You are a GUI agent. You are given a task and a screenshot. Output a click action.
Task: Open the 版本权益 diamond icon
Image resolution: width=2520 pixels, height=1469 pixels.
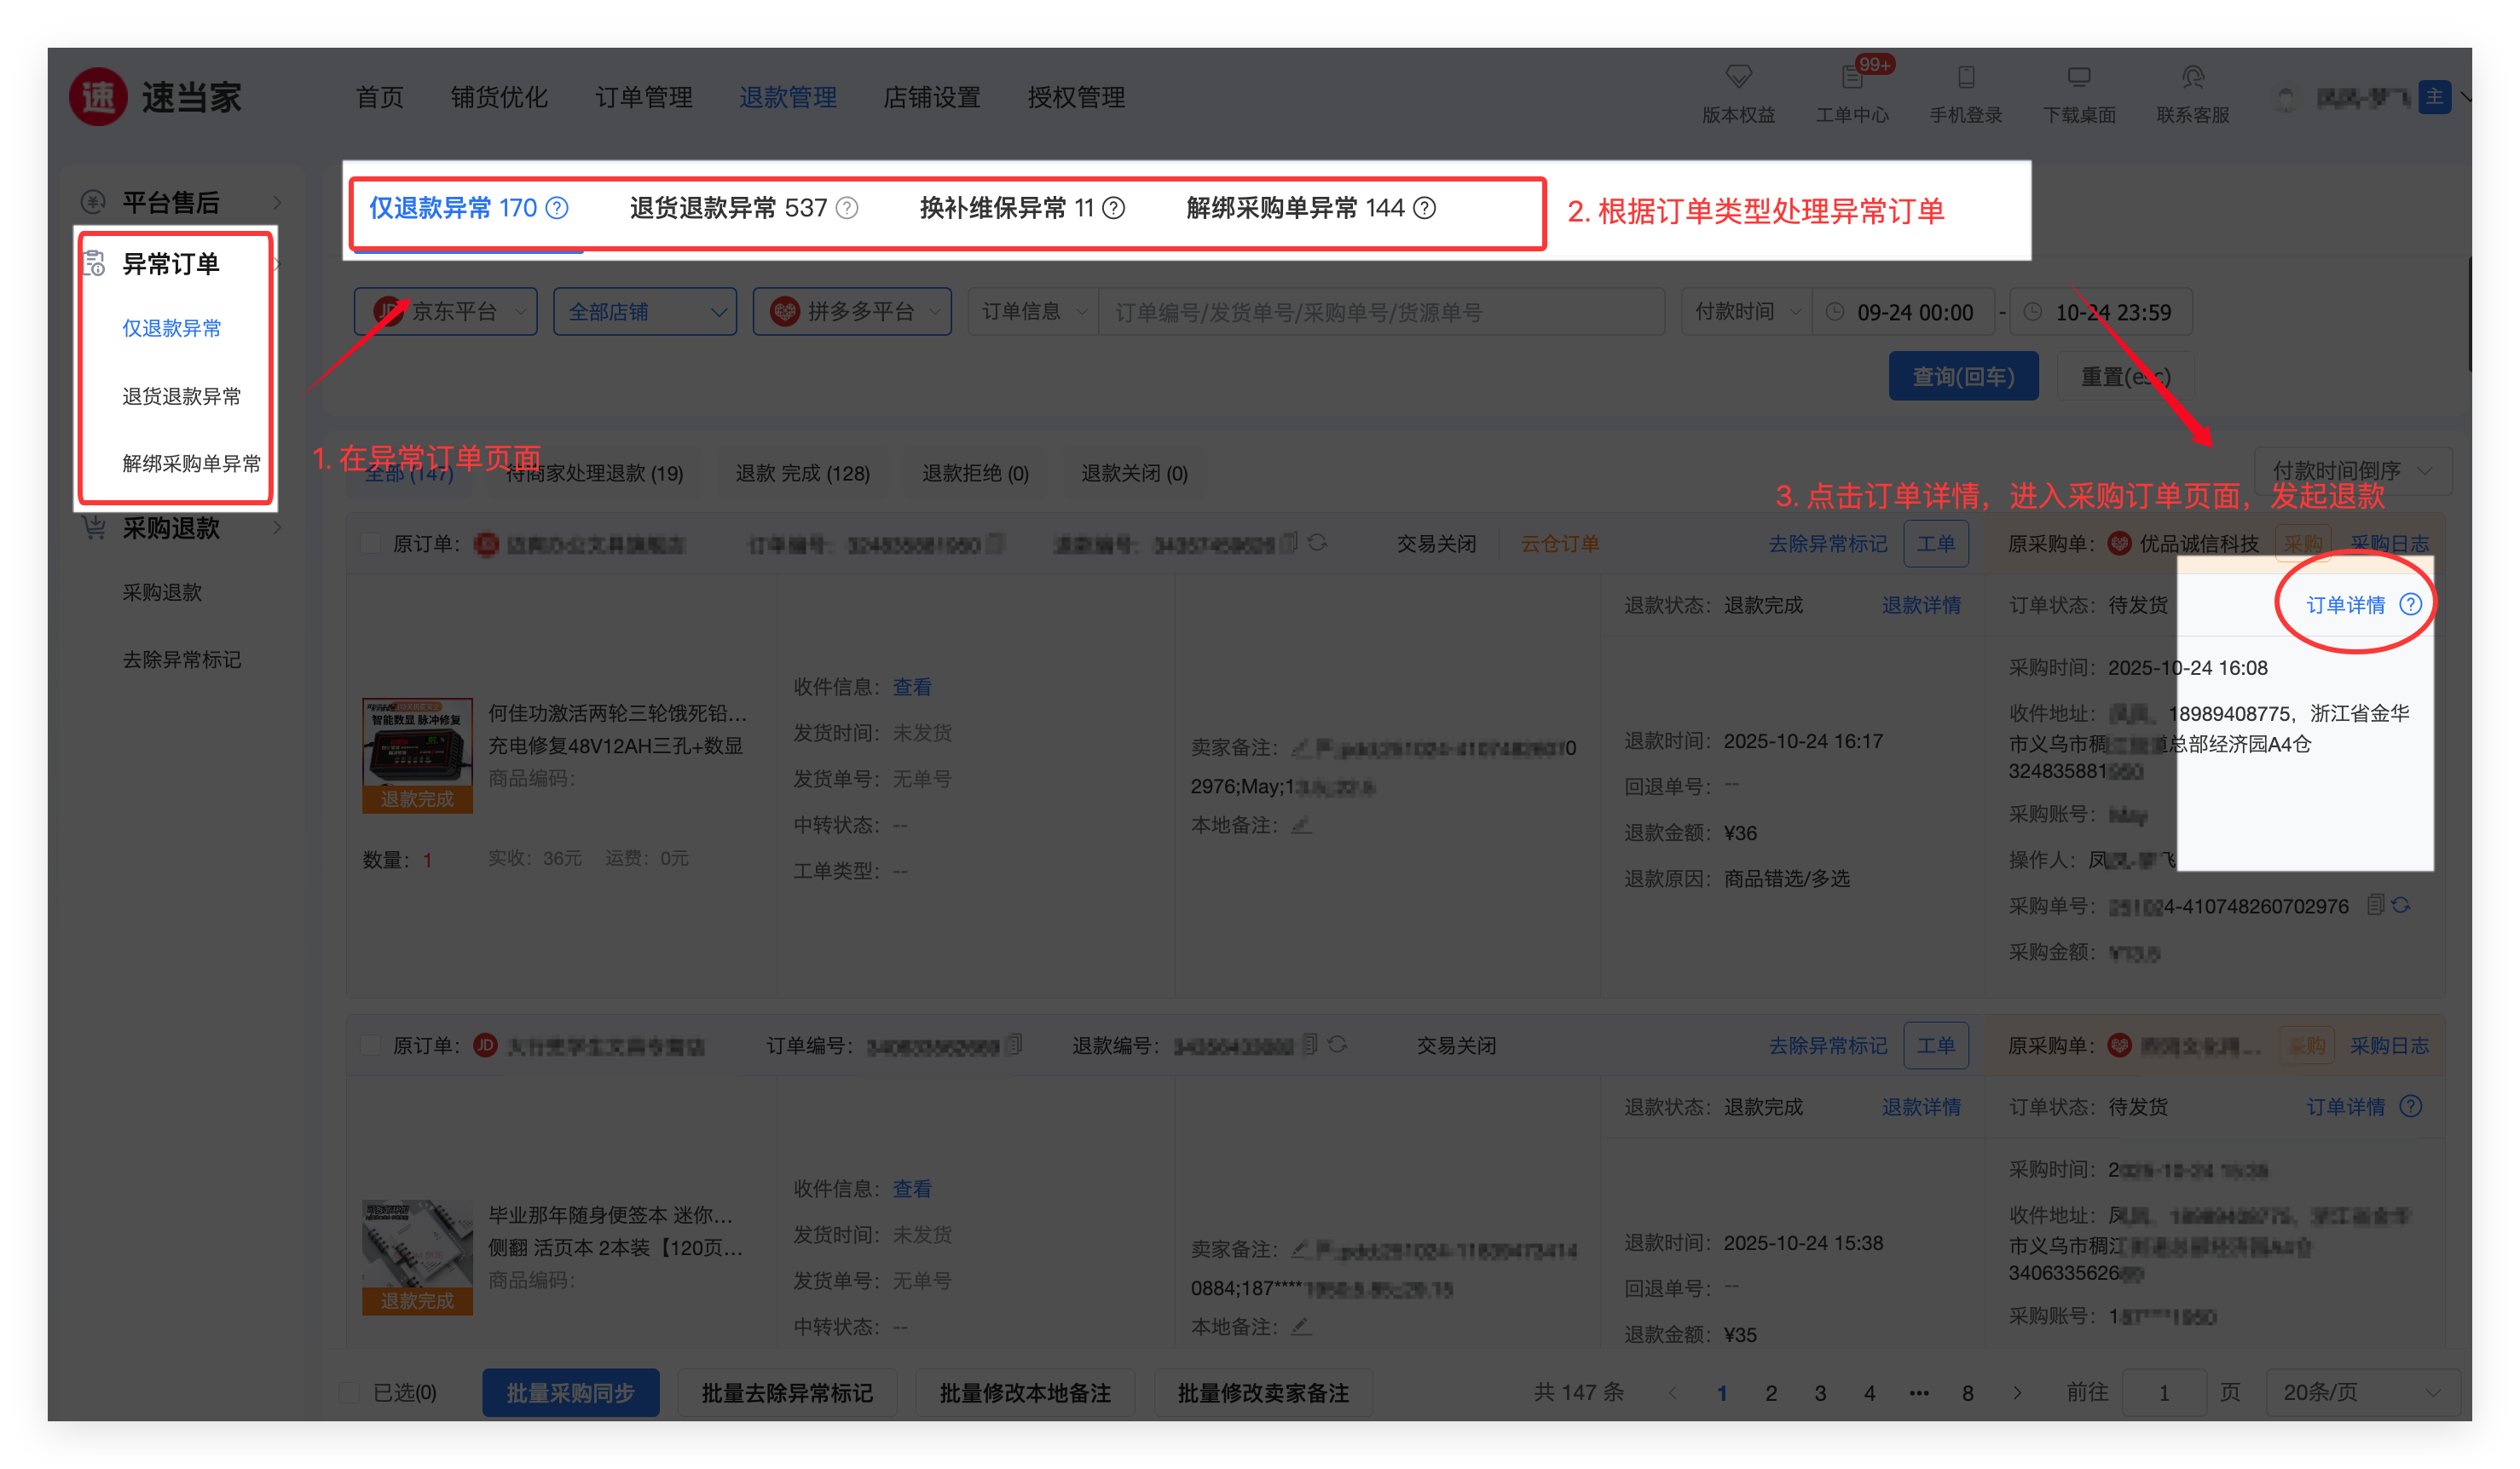point(1738,77)
